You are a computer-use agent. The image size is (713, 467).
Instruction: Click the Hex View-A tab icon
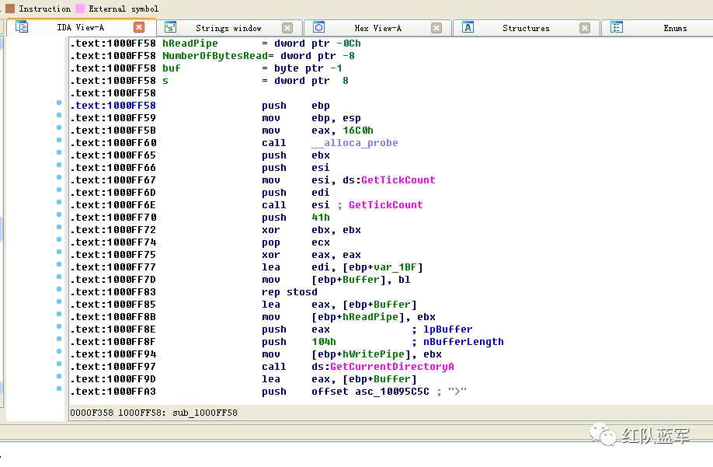point(319,27)
